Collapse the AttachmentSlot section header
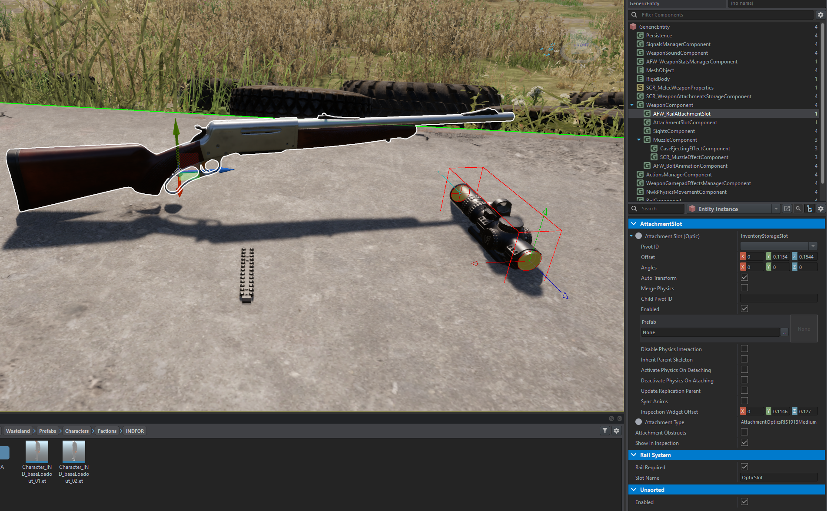The width and height of the screenshot is (827, 511). (x=634, y=224)
